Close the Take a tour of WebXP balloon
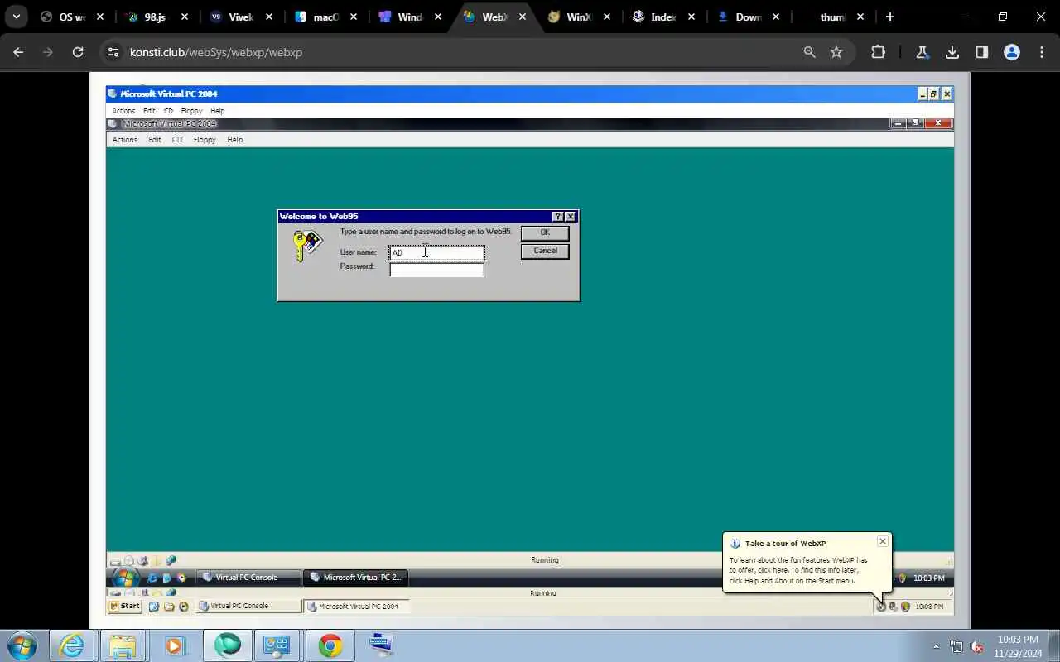Image resolution: width=1060 pixels, height=662 pixels. (x=883, y=541)
